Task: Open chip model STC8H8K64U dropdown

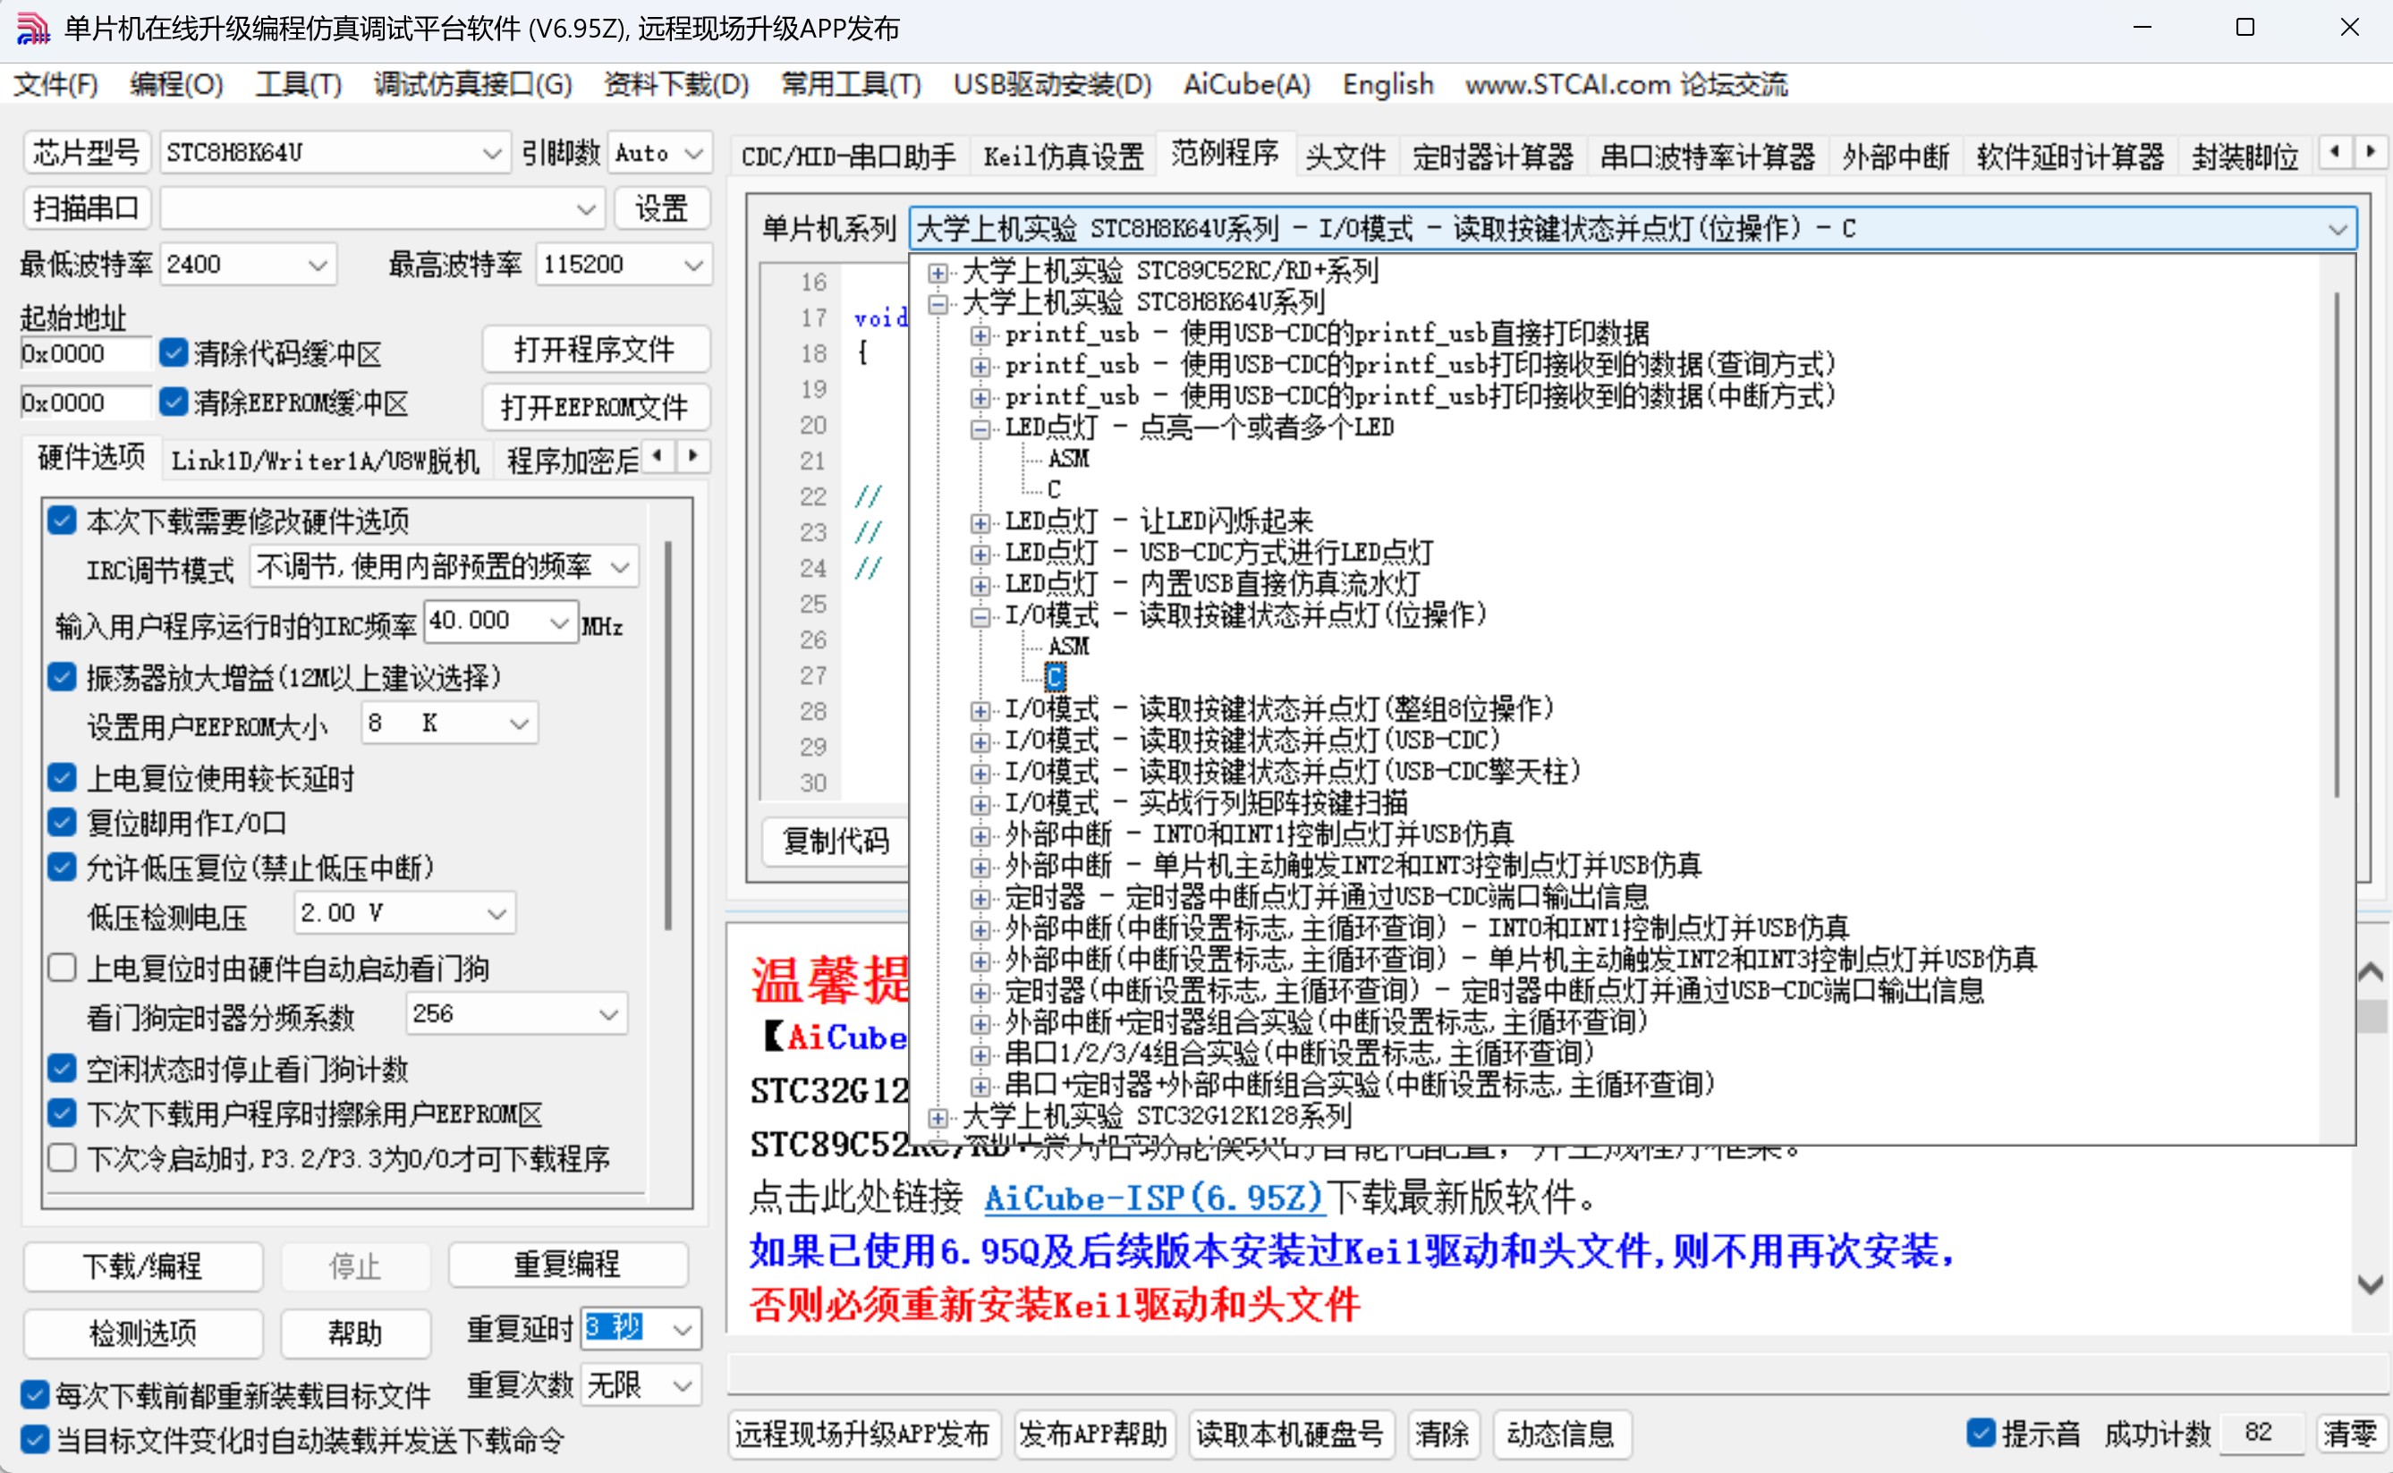Action: coord(335,153)
